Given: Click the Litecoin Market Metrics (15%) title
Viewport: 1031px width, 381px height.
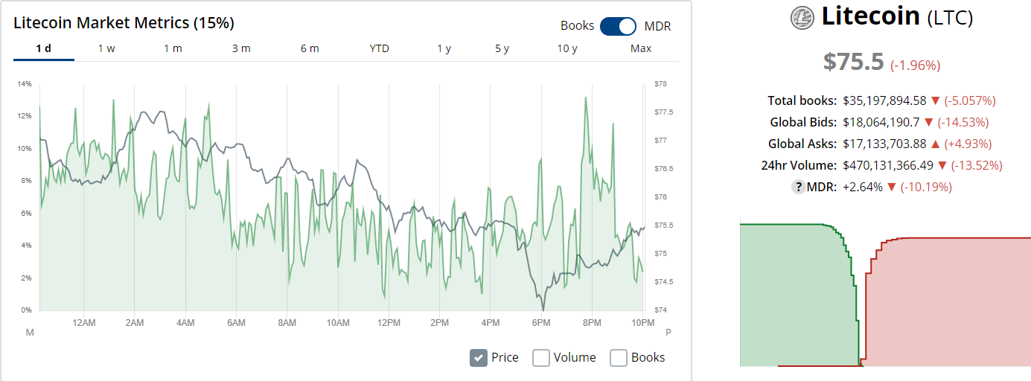Looking at the screenshot, I should click(124, 23).
